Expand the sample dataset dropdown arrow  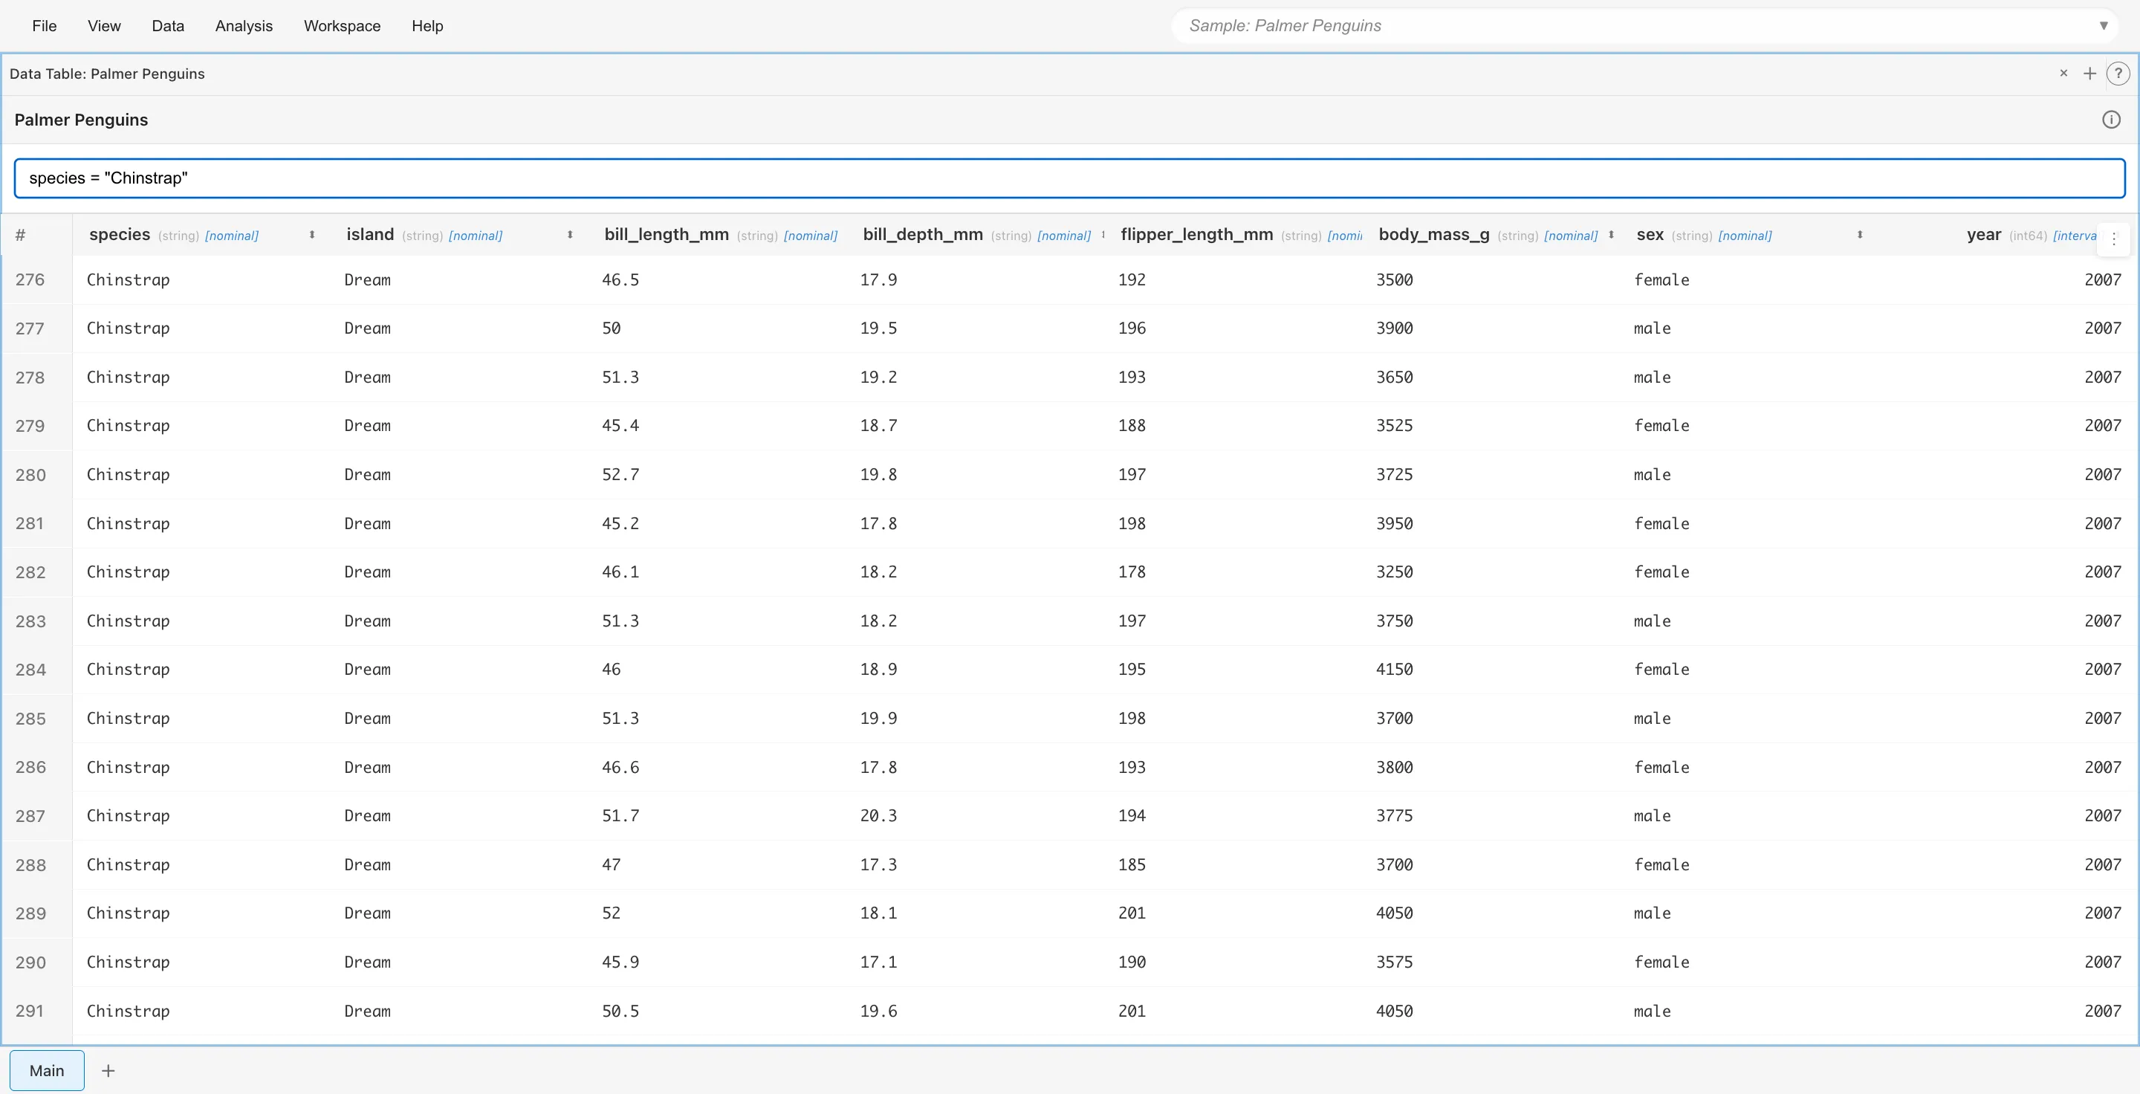[2104, 26]
